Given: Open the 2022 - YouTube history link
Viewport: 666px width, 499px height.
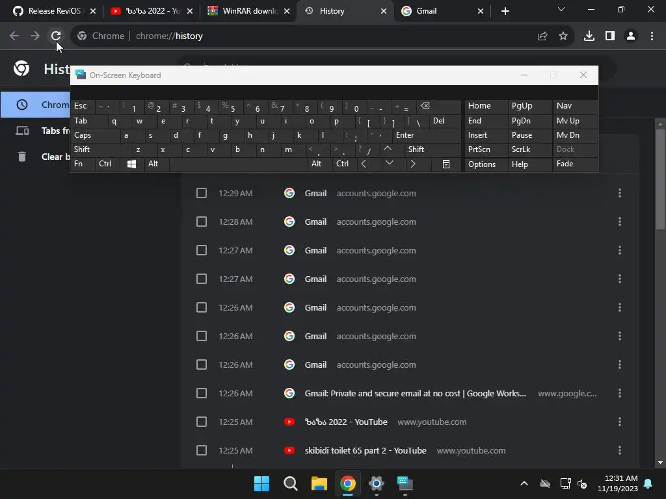Looking at the screenshot, I should (346, 422).
